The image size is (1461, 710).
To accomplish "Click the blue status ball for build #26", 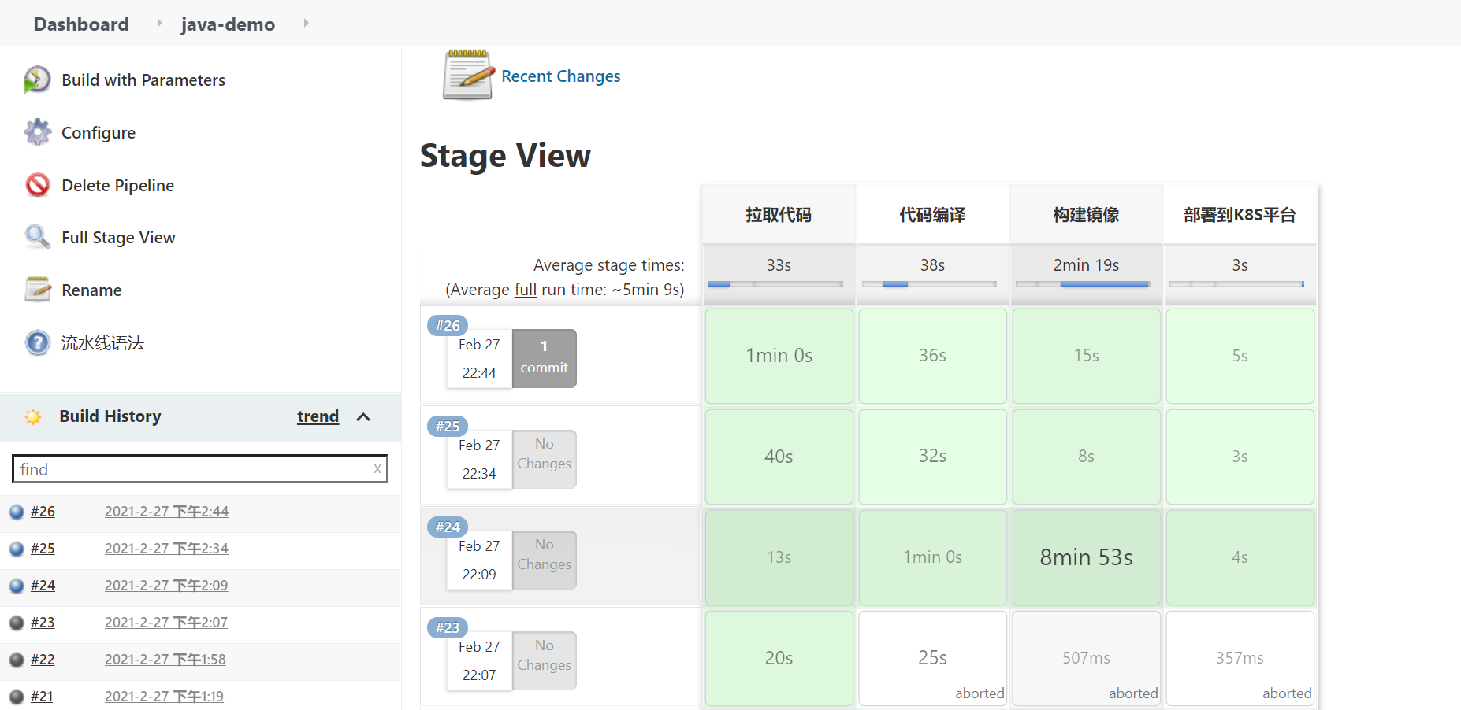I will click(17, 512).
